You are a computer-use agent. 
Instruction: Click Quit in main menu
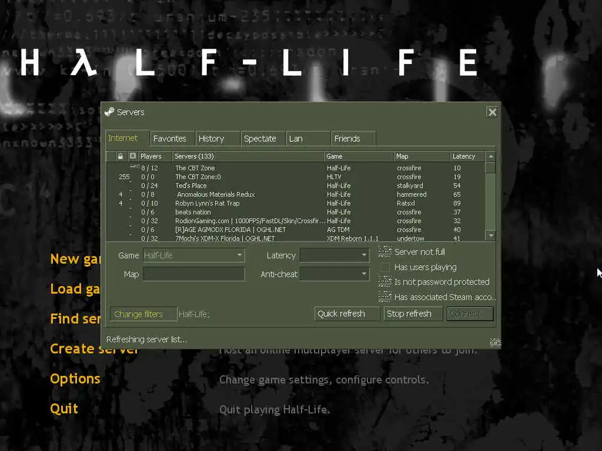click(63, 409)
